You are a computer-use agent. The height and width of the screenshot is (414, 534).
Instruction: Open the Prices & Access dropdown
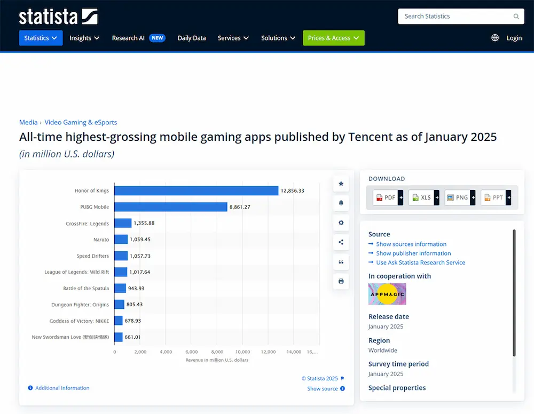pyautogui.click(x=333, y=38)
